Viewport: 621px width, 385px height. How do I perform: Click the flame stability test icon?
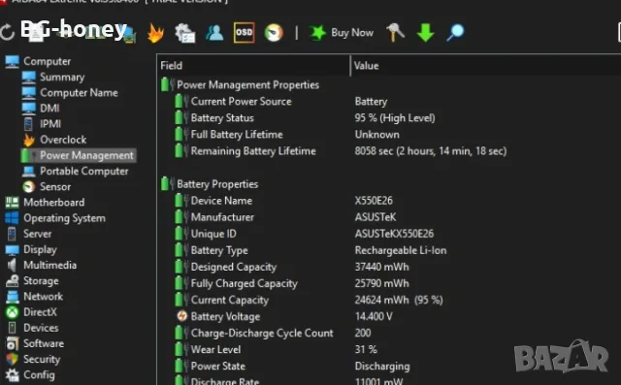[155, 32]
